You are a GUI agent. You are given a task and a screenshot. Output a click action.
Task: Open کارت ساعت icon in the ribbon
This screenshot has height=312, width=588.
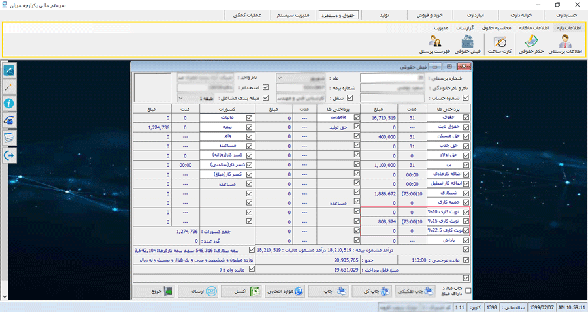click(x=500, y=44)
